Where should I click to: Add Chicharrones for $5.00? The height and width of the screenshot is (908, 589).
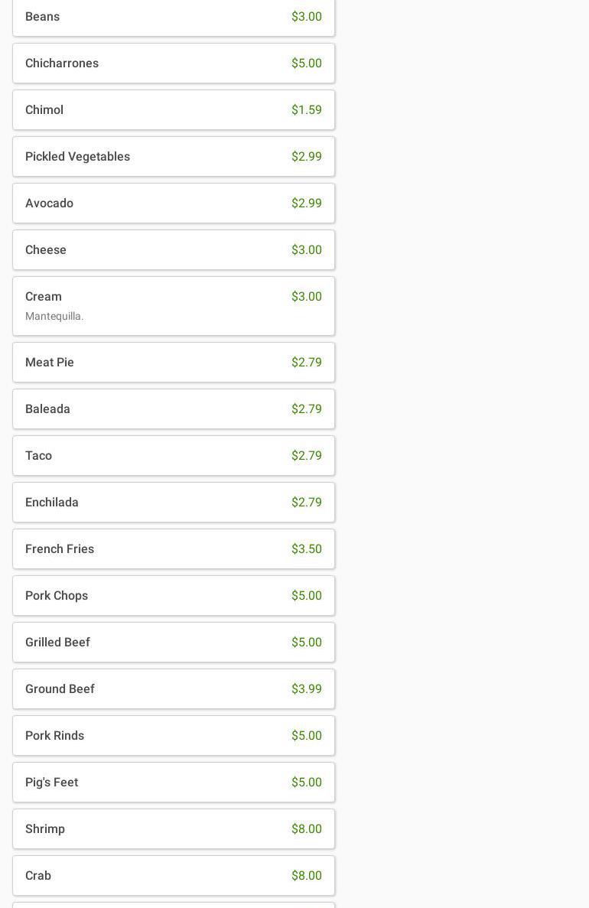pos(173,63)
